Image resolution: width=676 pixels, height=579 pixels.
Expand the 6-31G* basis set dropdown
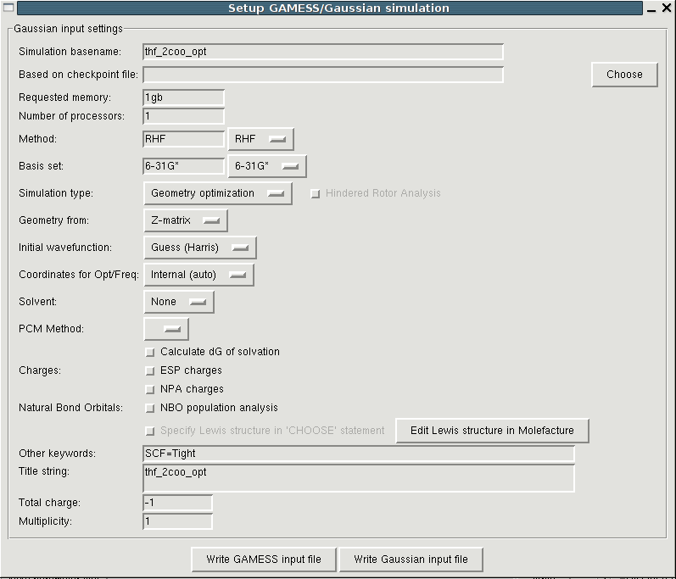[266, 166]
